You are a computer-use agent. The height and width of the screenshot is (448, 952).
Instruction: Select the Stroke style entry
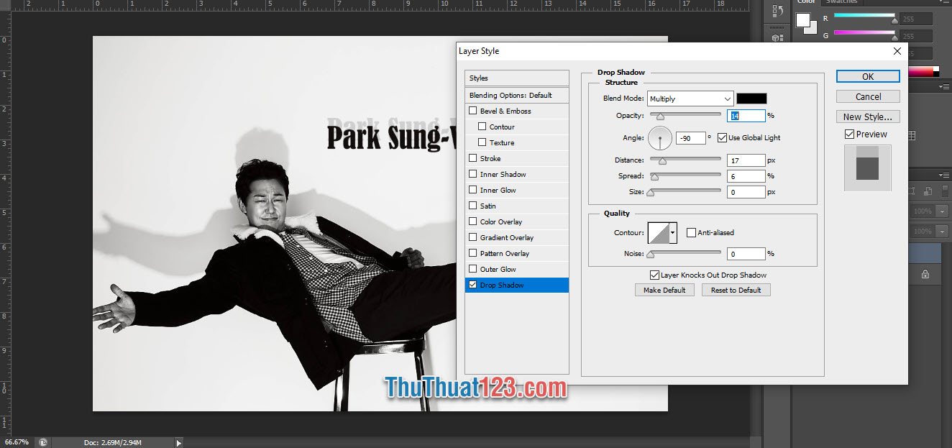pyautogui.click(x=490, y=158)
